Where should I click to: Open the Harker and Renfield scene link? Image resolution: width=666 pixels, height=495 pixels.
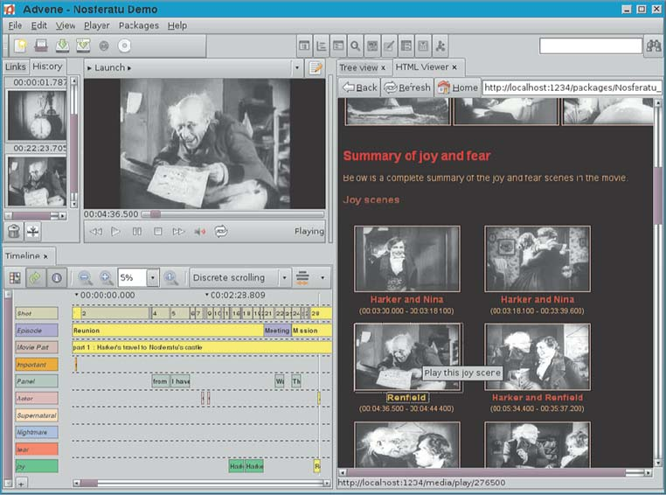(538, 398)
